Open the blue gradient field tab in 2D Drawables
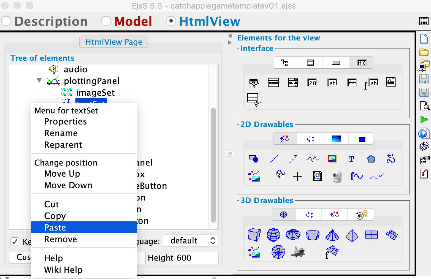The image size is (431, 279). 336,139
